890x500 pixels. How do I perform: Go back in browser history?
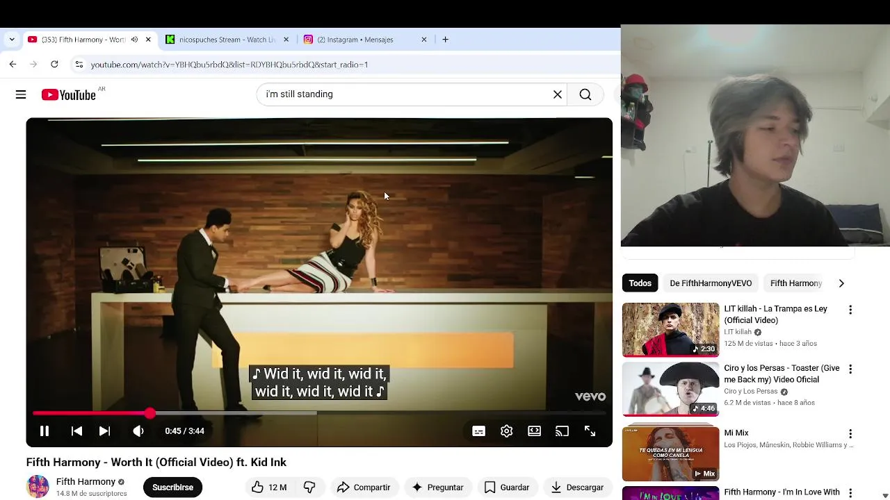click(x=13, y=65)
